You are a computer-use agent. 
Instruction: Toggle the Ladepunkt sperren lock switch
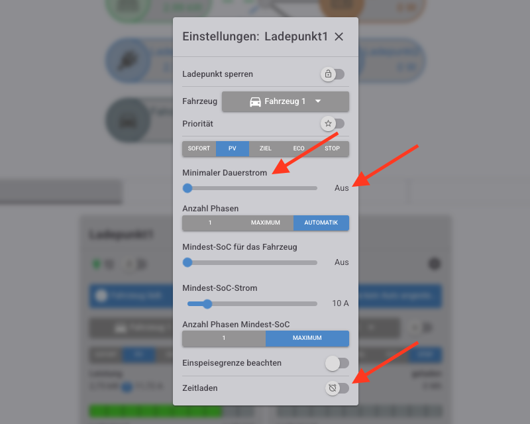pyautogui.click(x=333, y=74)
